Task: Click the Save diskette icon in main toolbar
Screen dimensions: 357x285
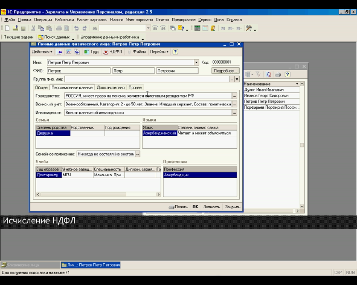Action: coord(23,28)
